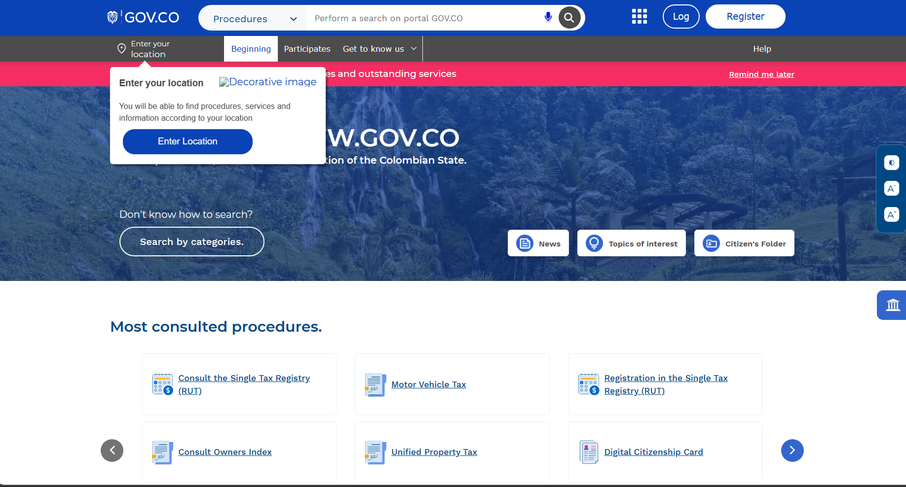This screenshot has width=906, height=487.
Task: Click the microphone voice search icon
Action: click(548, 17)
